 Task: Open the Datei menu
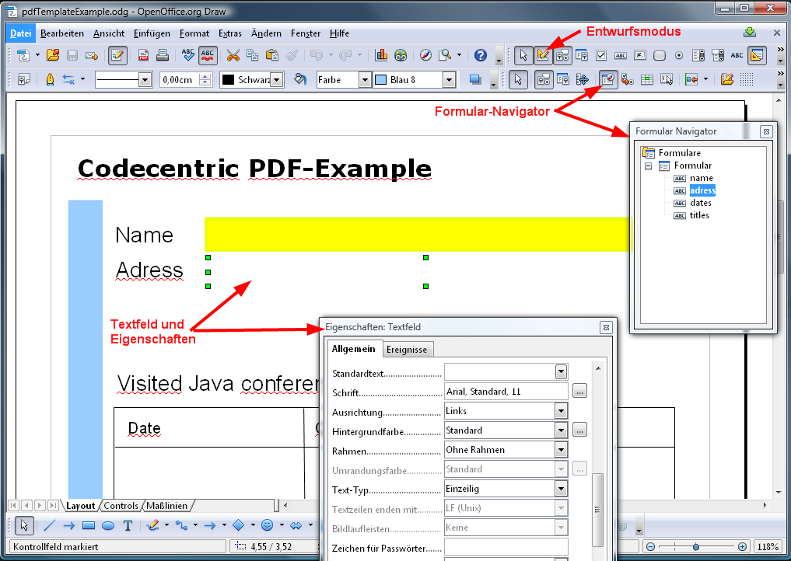click(21, 33)
